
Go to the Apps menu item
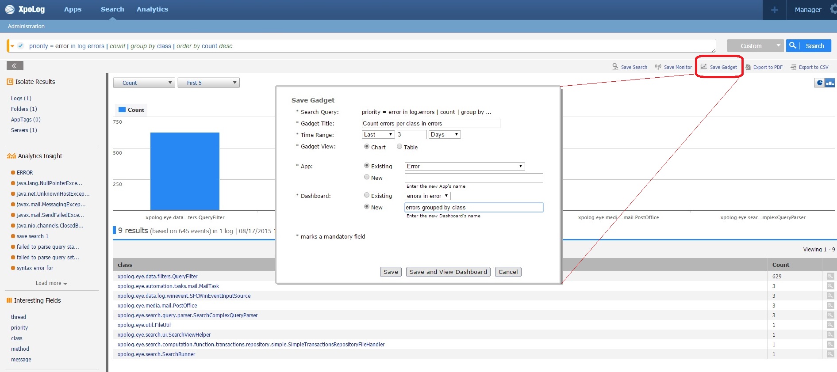[x=73, y=9]
